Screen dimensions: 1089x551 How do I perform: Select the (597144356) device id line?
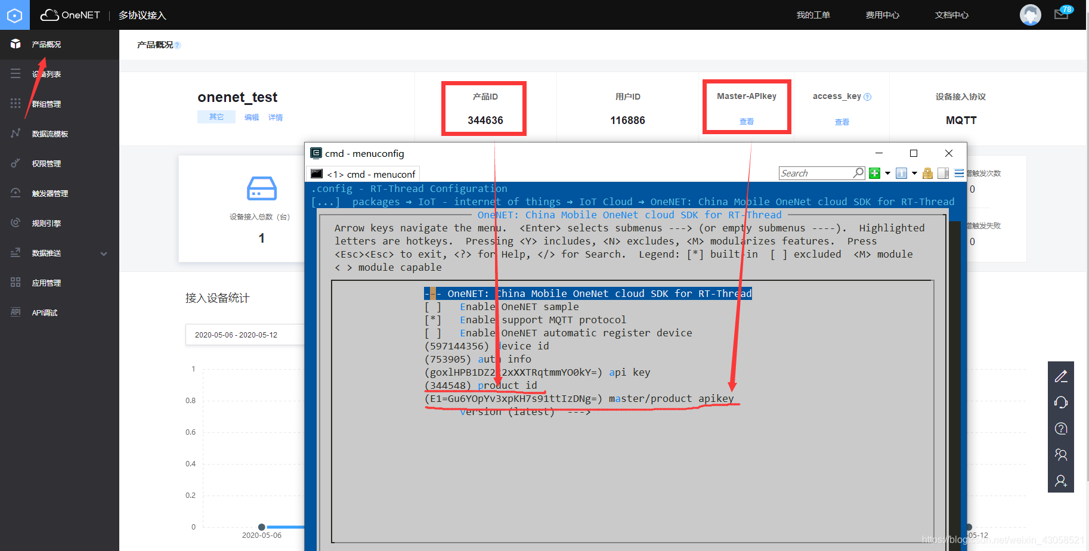[x=487, y=346]
